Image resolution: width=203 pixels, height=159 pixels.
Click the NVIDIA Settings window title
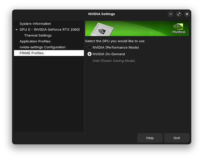pyautogui.click(x=101, y=14)
